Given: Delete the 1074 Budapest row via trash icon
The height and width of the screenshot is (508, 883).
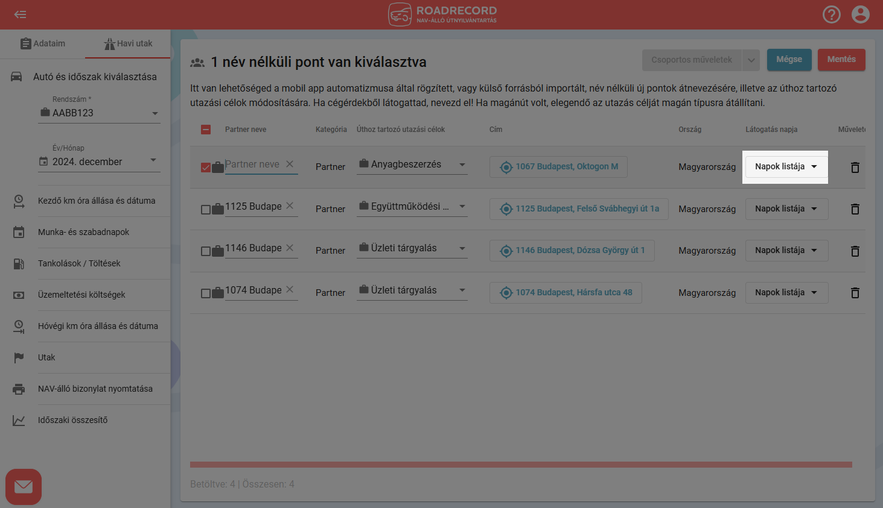Looking at the screenshot, I should pos(855,293).
